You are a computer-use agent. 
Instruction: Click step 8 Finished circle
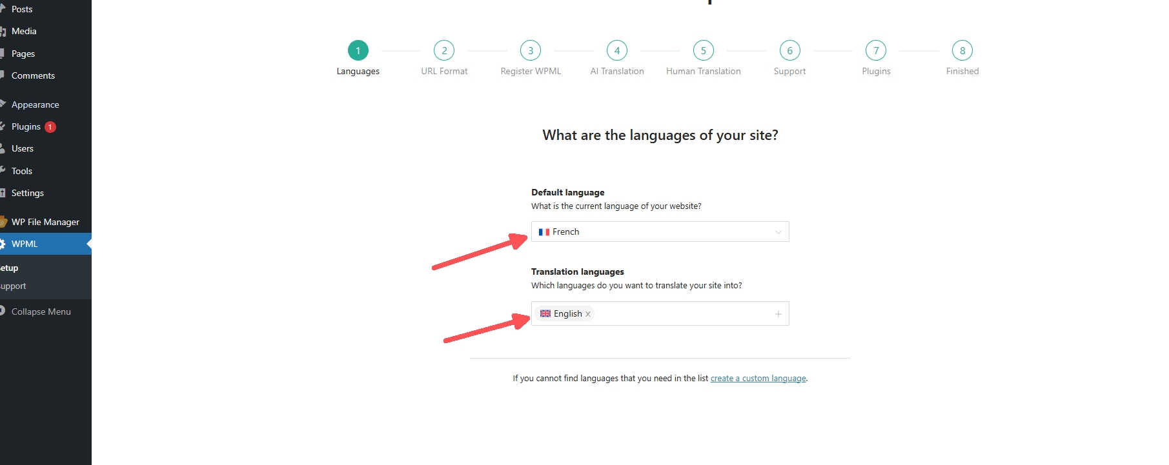(962, 50)
